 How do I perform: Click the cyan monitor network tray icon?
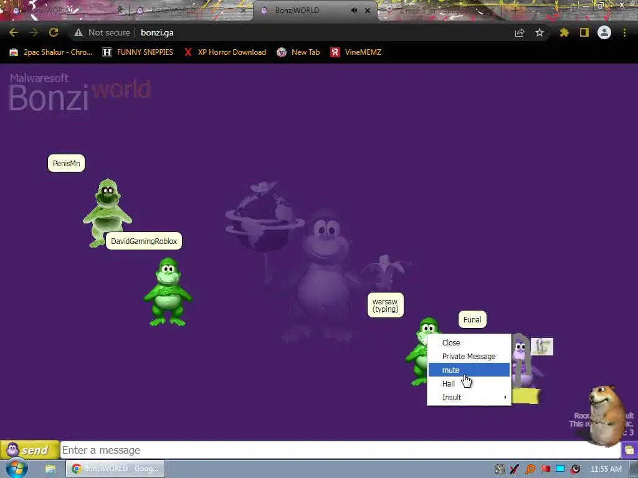click(x=560, y=469)
